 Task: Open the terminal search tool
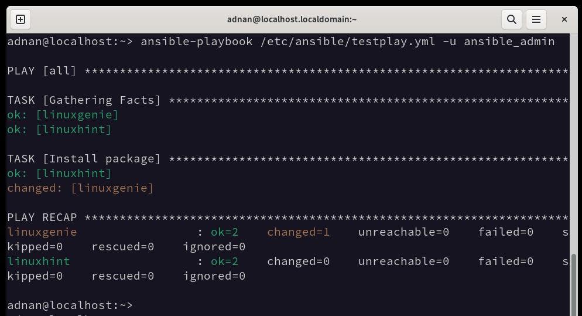[512, 19]
